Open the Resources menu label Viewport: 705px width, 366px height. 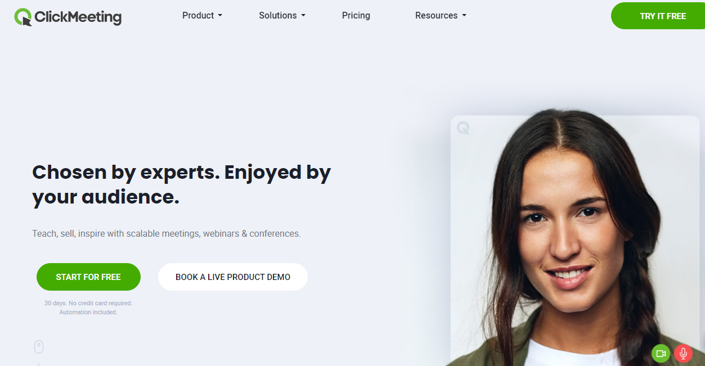[x=436, y=16]
